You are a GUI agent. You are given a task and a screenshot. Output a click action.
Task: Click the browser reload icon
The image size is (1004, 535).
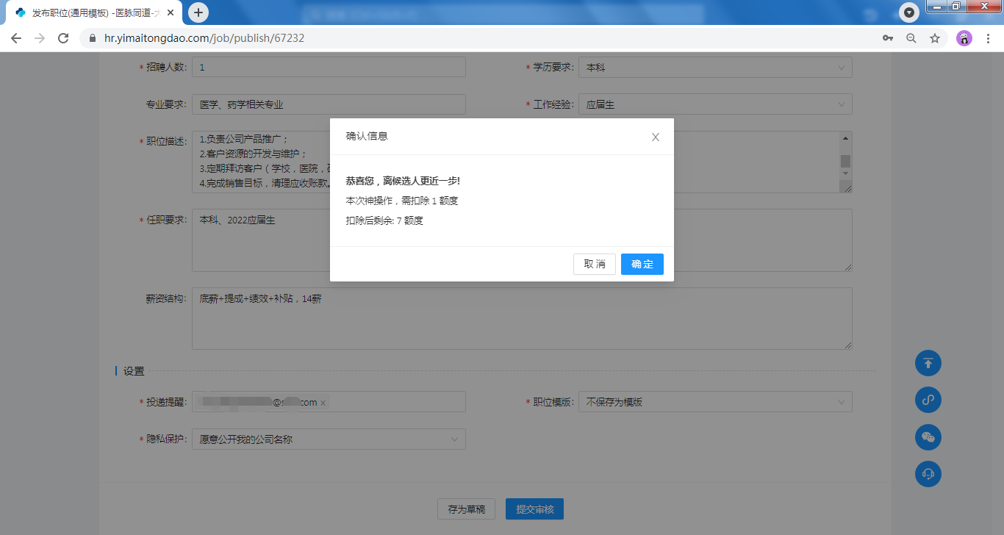pos(63,38)
